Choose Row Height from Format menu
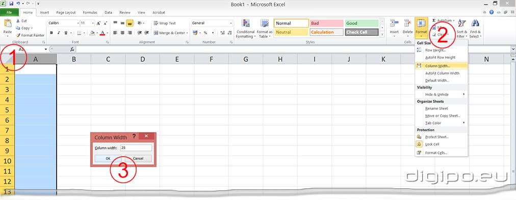The height and width of the screenshot is (200, 516). (441, 50)
